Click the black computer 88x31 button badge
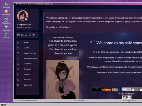 [x=97, y=89]
